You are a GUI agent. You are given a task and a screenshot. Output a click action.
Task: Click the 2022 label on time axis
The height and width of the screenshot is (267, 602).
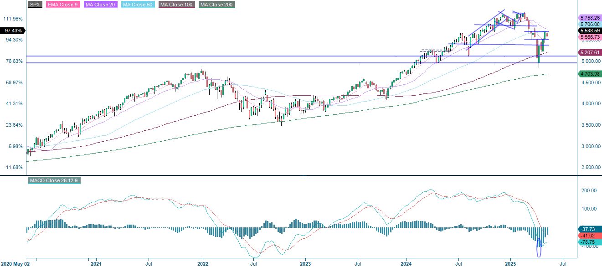(203, 263)
